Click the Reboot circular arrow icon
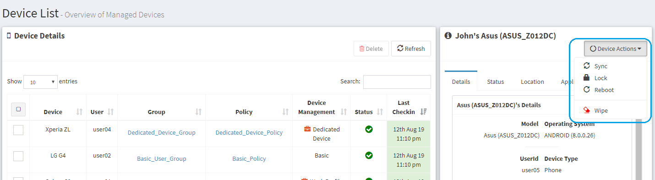The height and width of the screenshot is (180, 655). 586,90
